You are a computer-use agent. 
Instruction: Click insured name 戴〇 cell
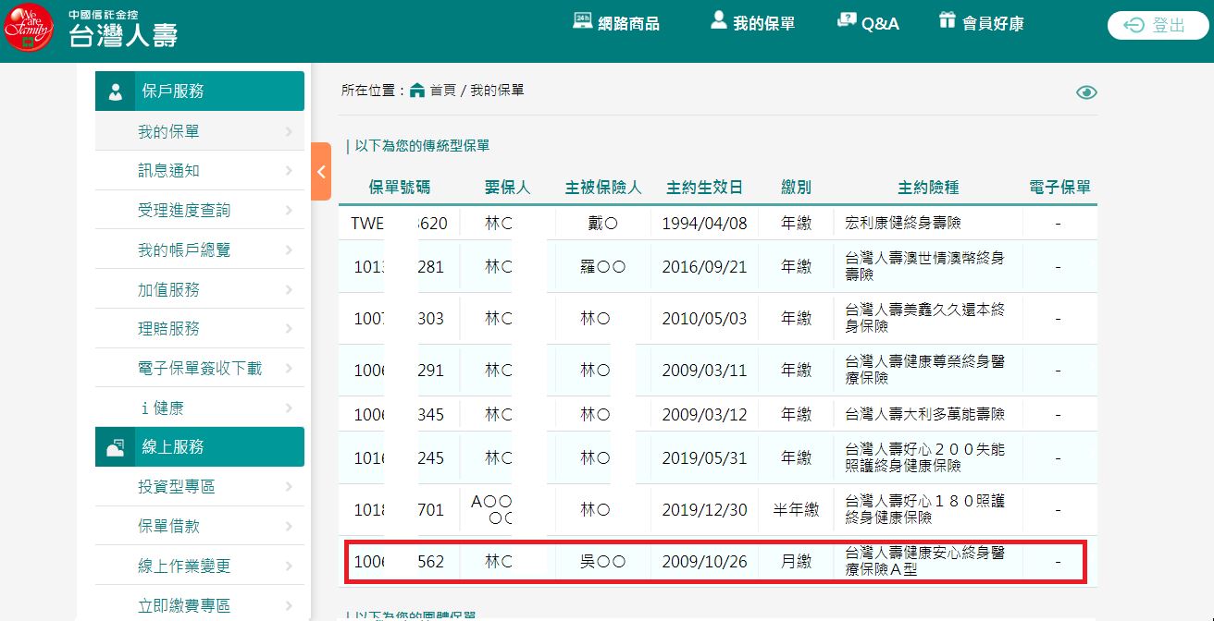click(602, 224)
